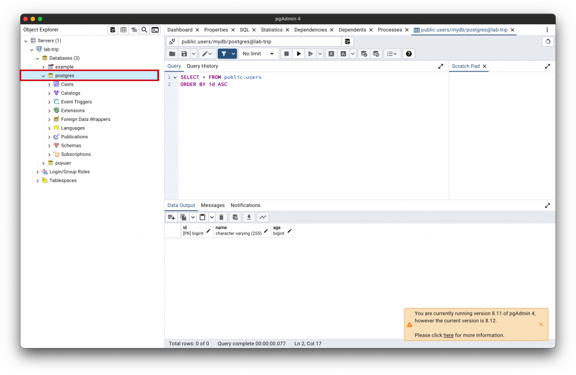Click the View Data grid icon in Object Explorer

pos(123,30)
